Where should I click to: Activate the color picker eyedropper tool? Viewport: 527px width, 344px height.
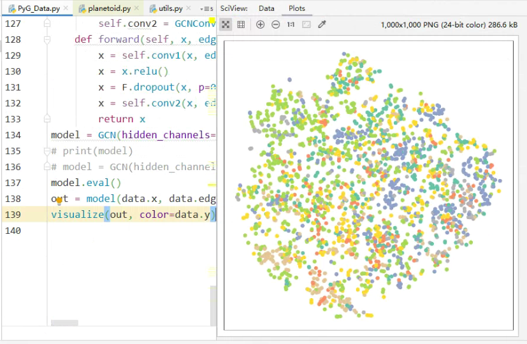[322, 24]
